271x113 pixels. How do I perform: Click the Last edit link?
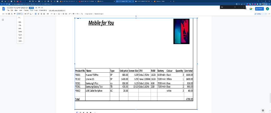[57, 10]
